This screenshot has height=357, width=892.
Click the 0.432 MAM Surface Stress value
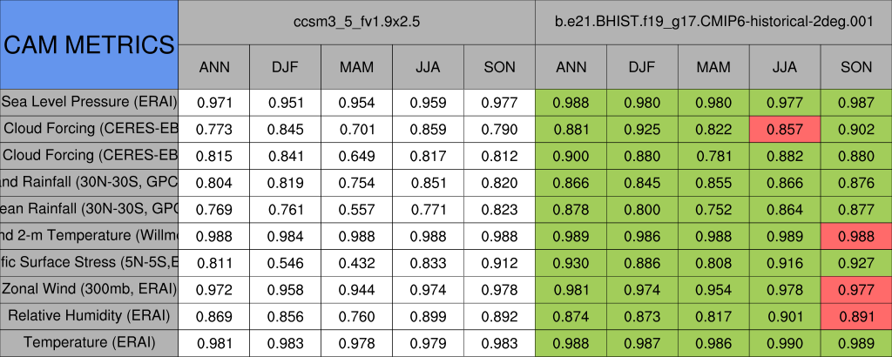click(x=356, y=262)
